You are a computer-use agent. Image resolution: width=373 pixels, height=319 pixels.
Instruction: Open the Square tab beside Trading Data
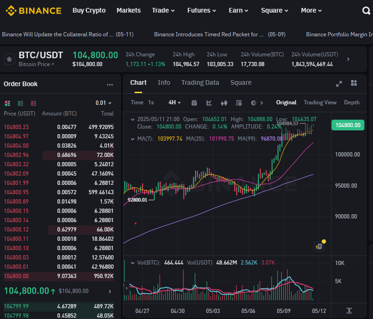[x=241, y=82]
